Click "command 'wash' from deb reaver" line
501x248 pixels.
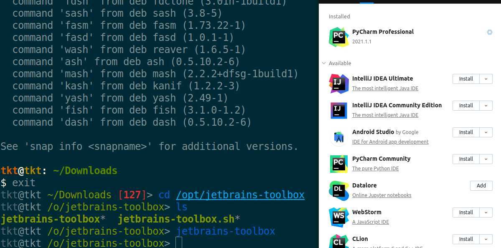(x=129, y=49)
